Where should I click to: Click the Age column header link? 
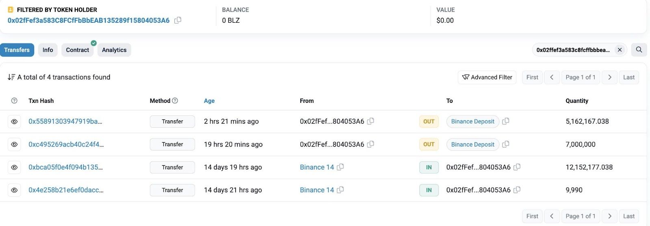pos(209,101)
